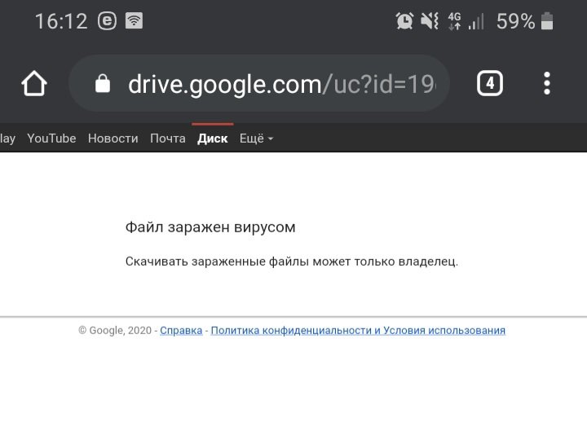Open the Новости navigation item

[x=113, y=139]
